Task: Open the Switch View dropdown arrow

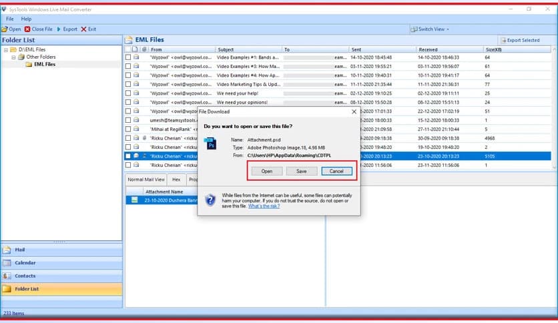Action: [448, 29]
